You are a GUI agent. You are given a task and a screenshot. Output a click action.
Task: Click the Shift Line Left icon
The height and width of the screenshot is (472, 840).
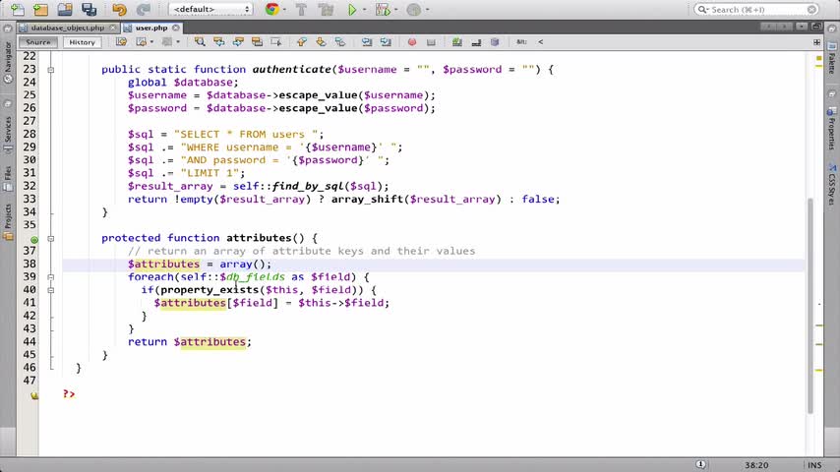pyautogui.click(x=367, y=41)
